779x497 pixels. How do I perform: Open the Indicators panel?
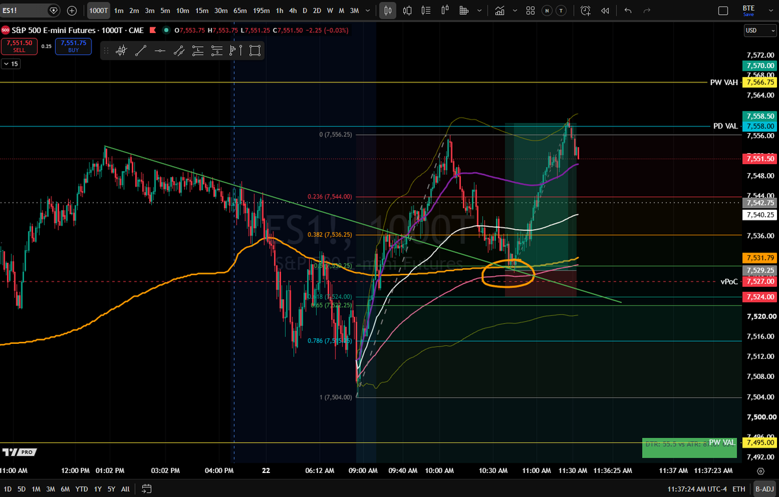pos(501,10)
